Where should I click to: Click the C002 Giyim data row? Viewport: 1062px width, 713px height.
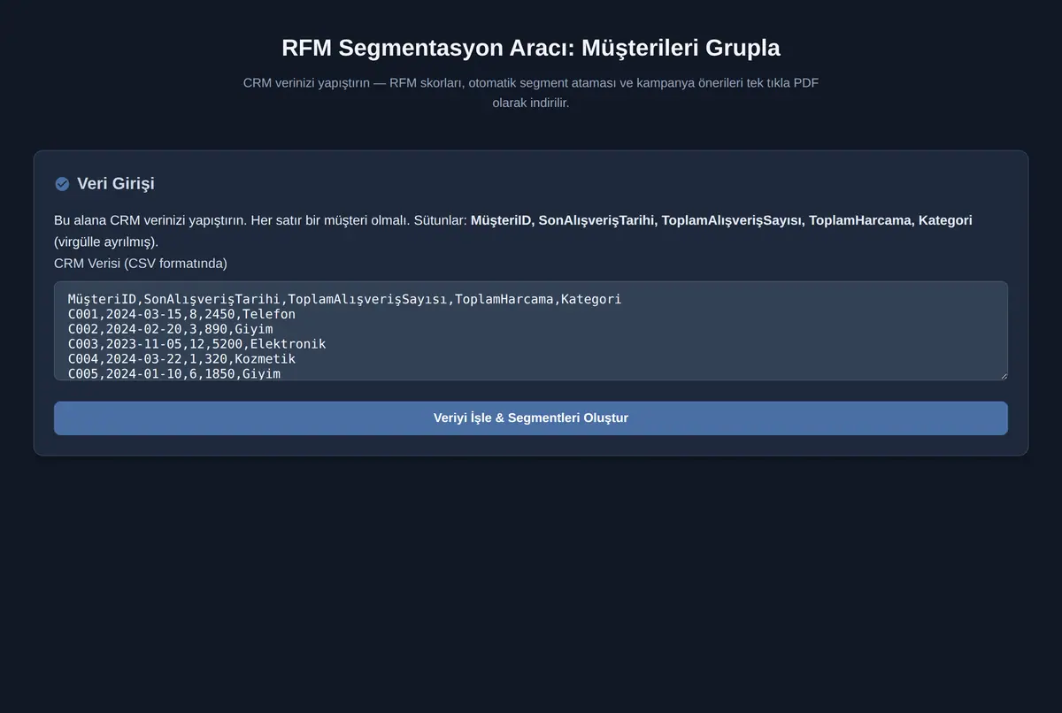click(170, 329)
